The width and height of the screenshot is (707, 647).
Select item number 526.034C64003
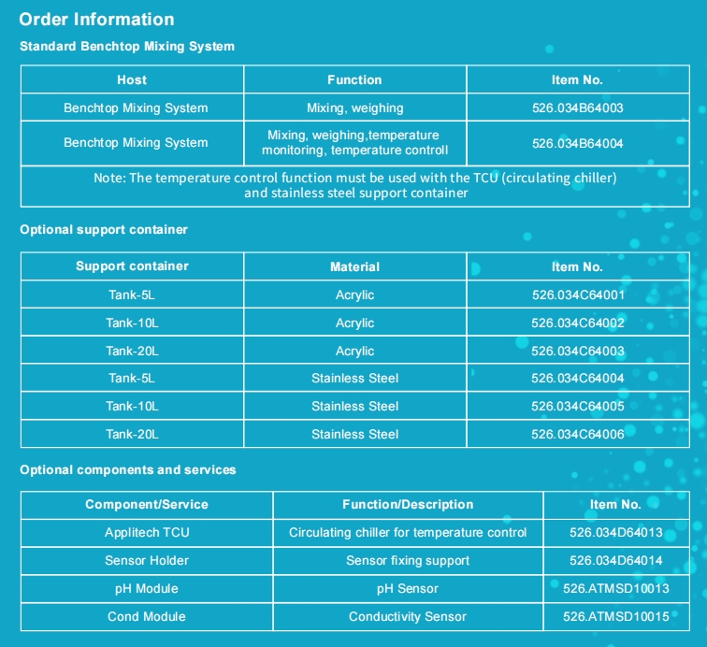[577, 351]
